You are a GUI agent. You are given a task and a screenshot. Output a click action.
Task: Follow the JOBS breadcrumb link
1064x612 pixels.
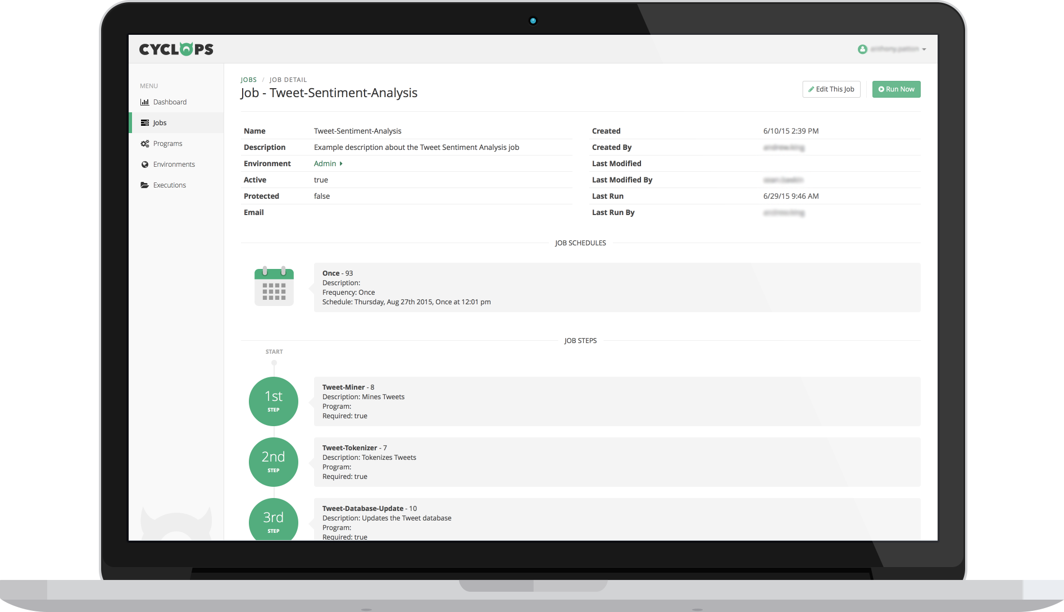(x=248, y=79)
